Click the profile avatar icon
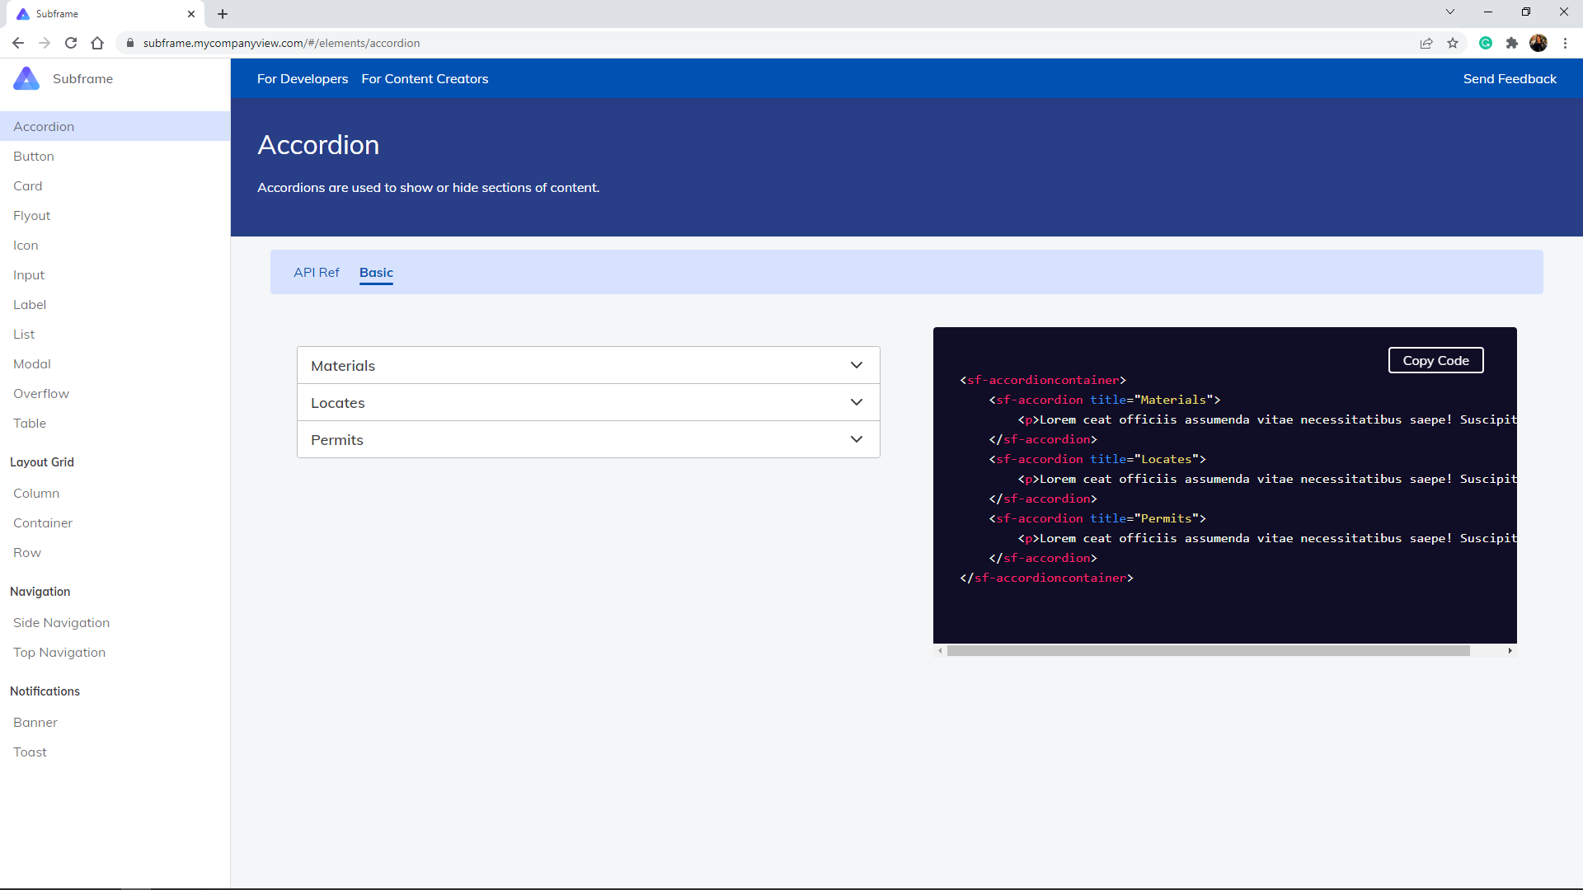 click(1538, 43)
